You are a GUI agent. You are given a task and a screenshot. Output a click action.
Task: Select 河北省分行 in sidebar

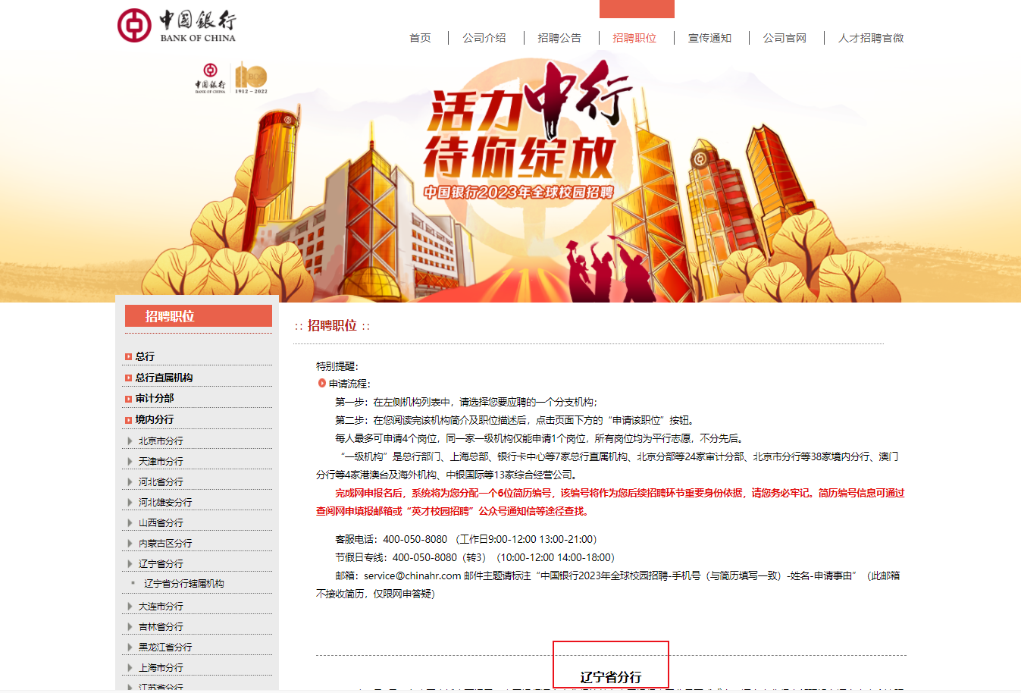(x=161, y=481)
